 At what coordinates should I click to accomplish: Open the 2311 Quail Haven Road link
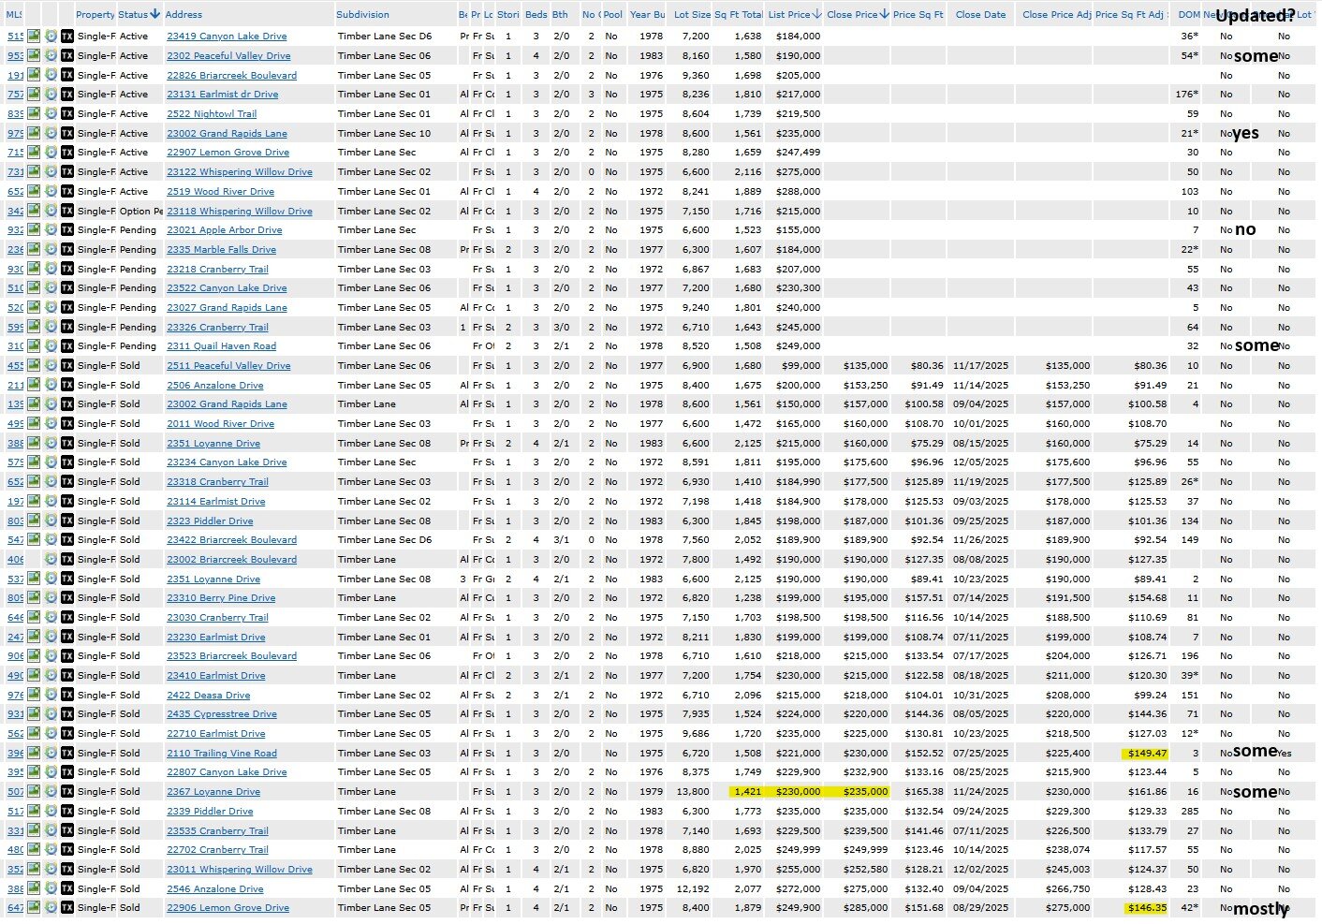point(221,346)
